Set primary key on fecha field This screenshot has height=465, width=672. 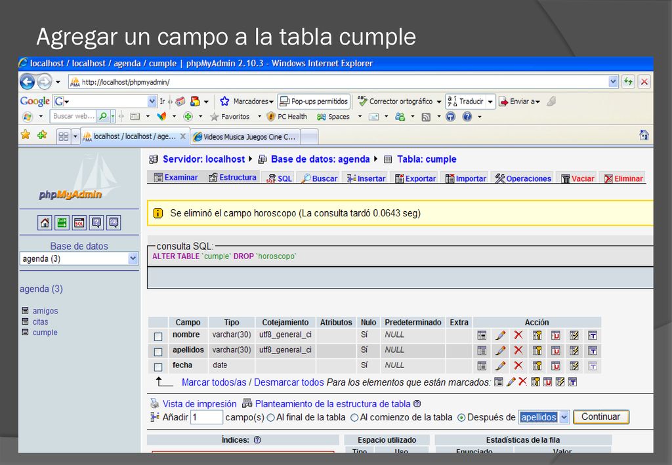pyautogui.click(x=537, y=366)
